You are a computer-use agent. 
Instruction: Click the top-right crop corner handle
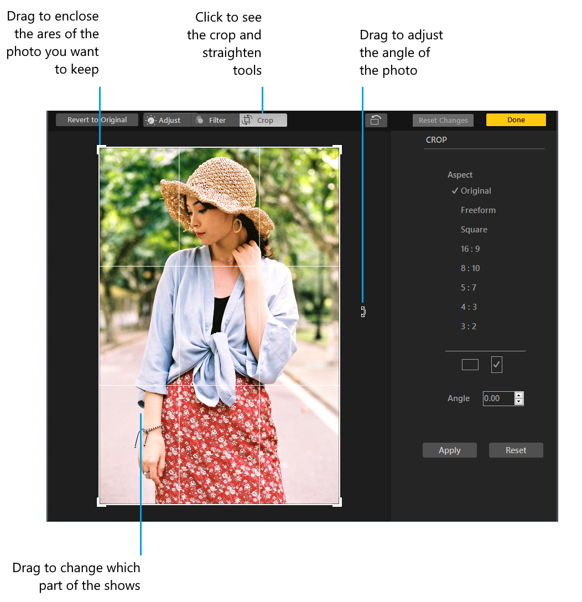[337, 150]
